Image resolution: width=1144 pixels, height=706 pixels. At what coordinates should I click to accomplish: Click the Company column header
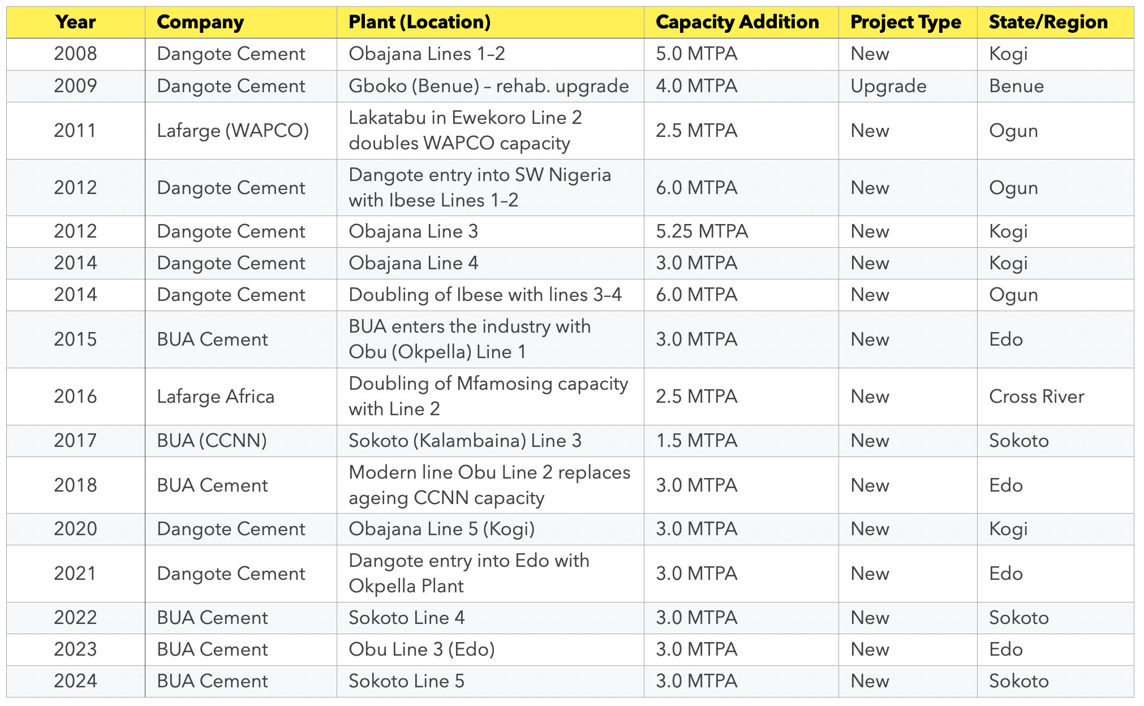[x=200, y=22]
